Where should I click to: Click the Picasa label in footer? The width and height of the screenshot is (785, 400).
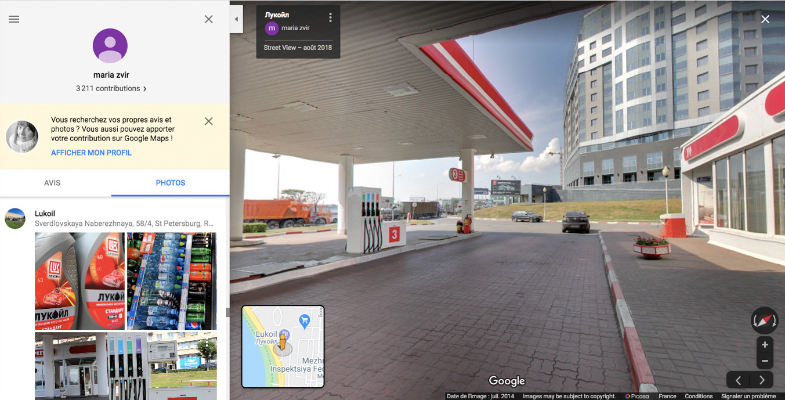637,396
